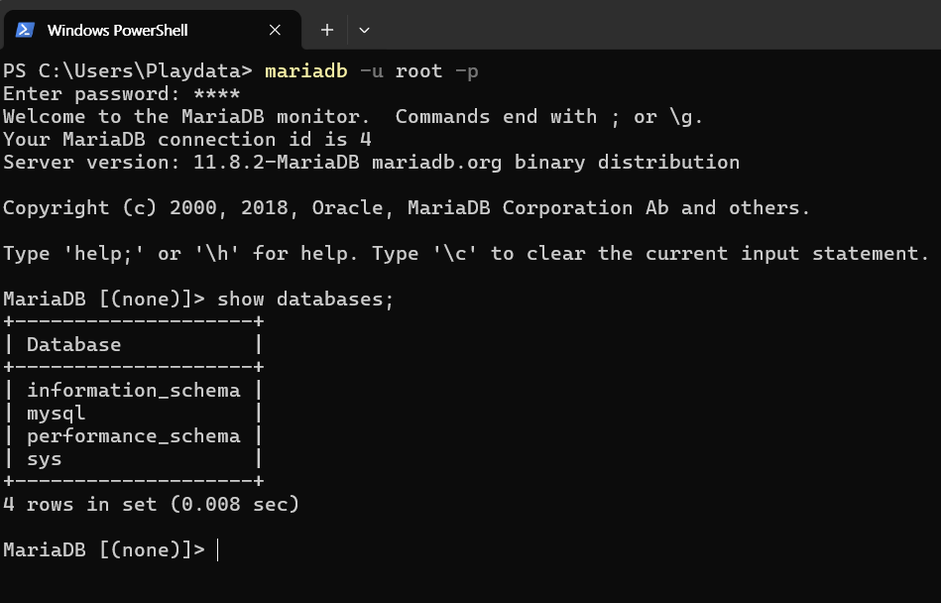Open a new tab with the plus button
941x603 pixels.
point(327,30)
